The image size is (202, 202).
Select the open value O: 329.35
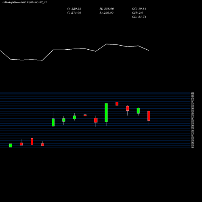coord(74,8)
